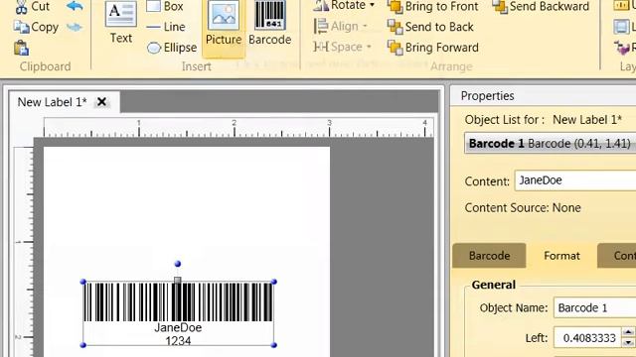Insert a Box shape
636x357 pixels.
tap(165, 7)
